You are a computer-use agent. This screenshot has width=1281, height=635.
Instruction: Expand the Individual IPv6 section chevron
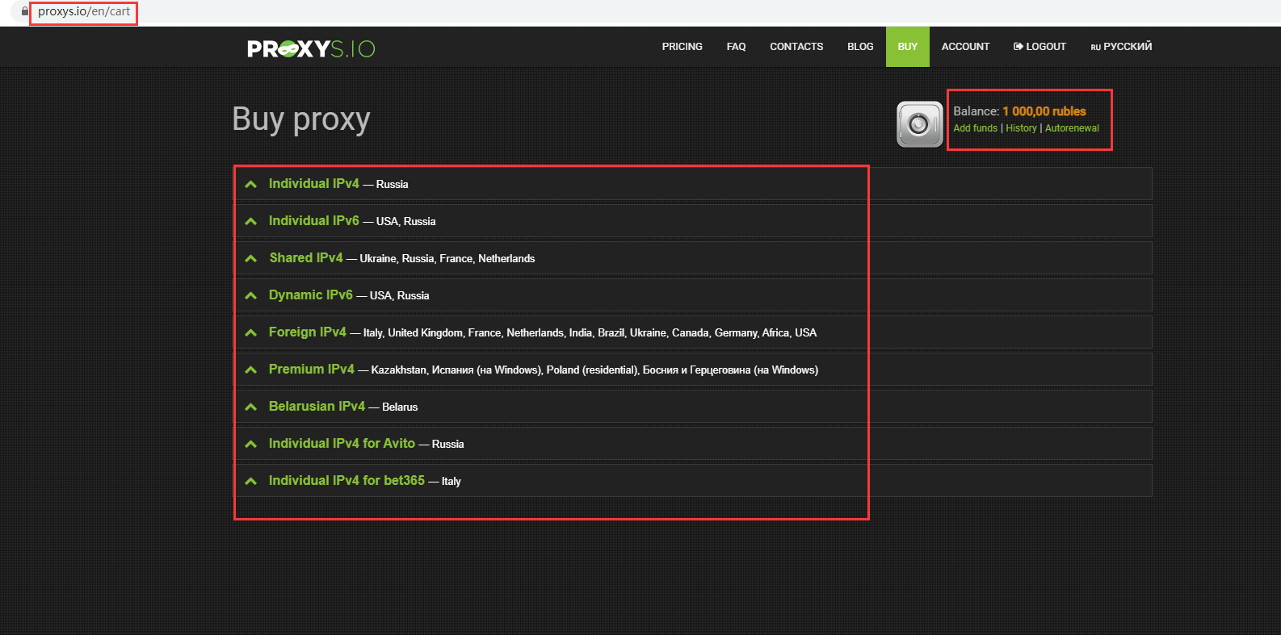click(x=251, y=221)
